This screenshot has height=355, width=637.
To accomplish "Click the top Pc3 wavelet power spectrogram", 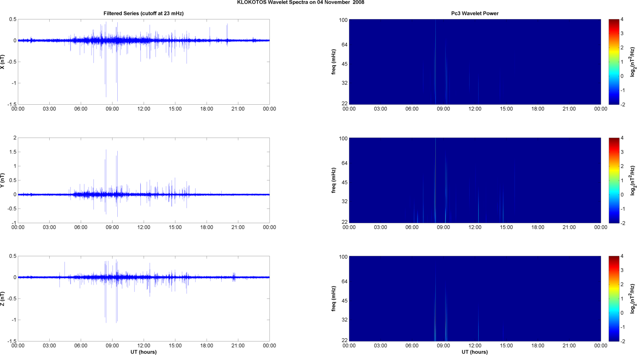I will 475,62.
